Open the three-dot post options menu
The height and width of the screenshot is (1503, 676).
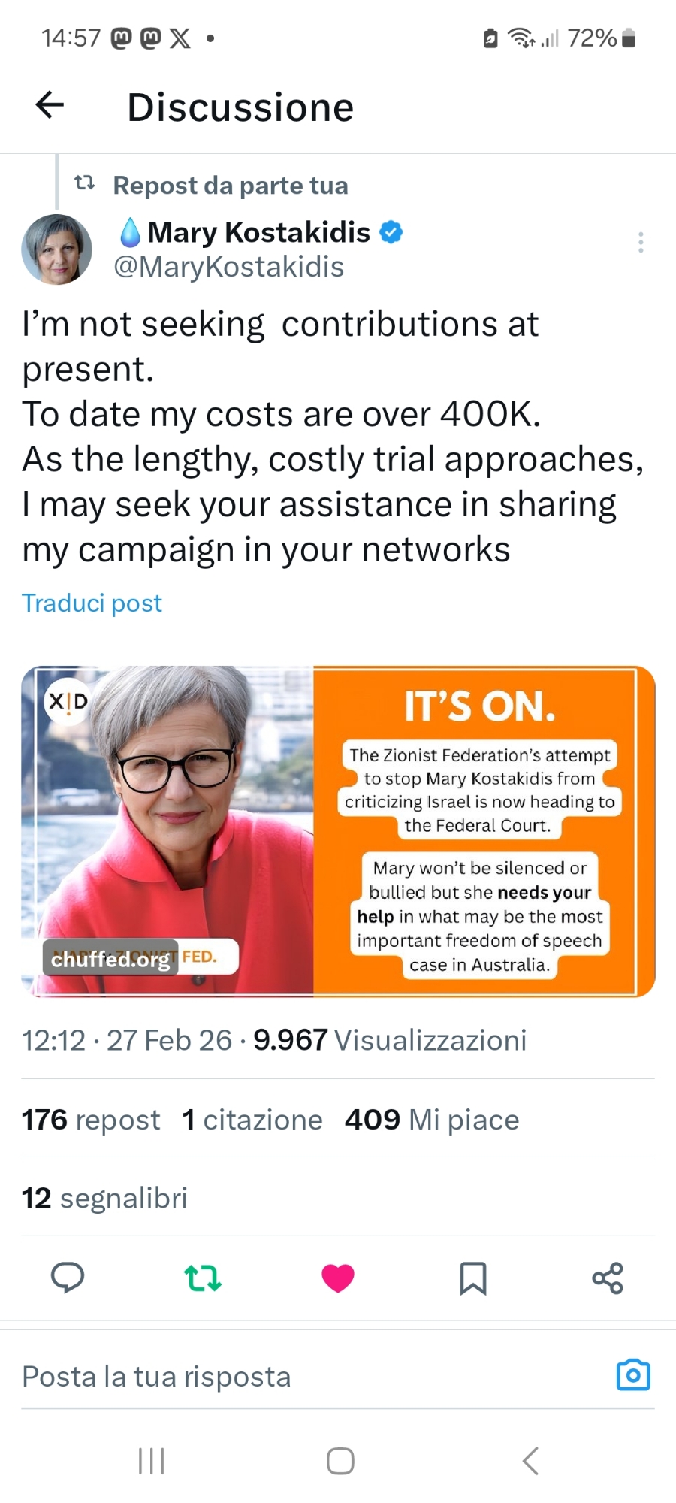pos(640,242)
